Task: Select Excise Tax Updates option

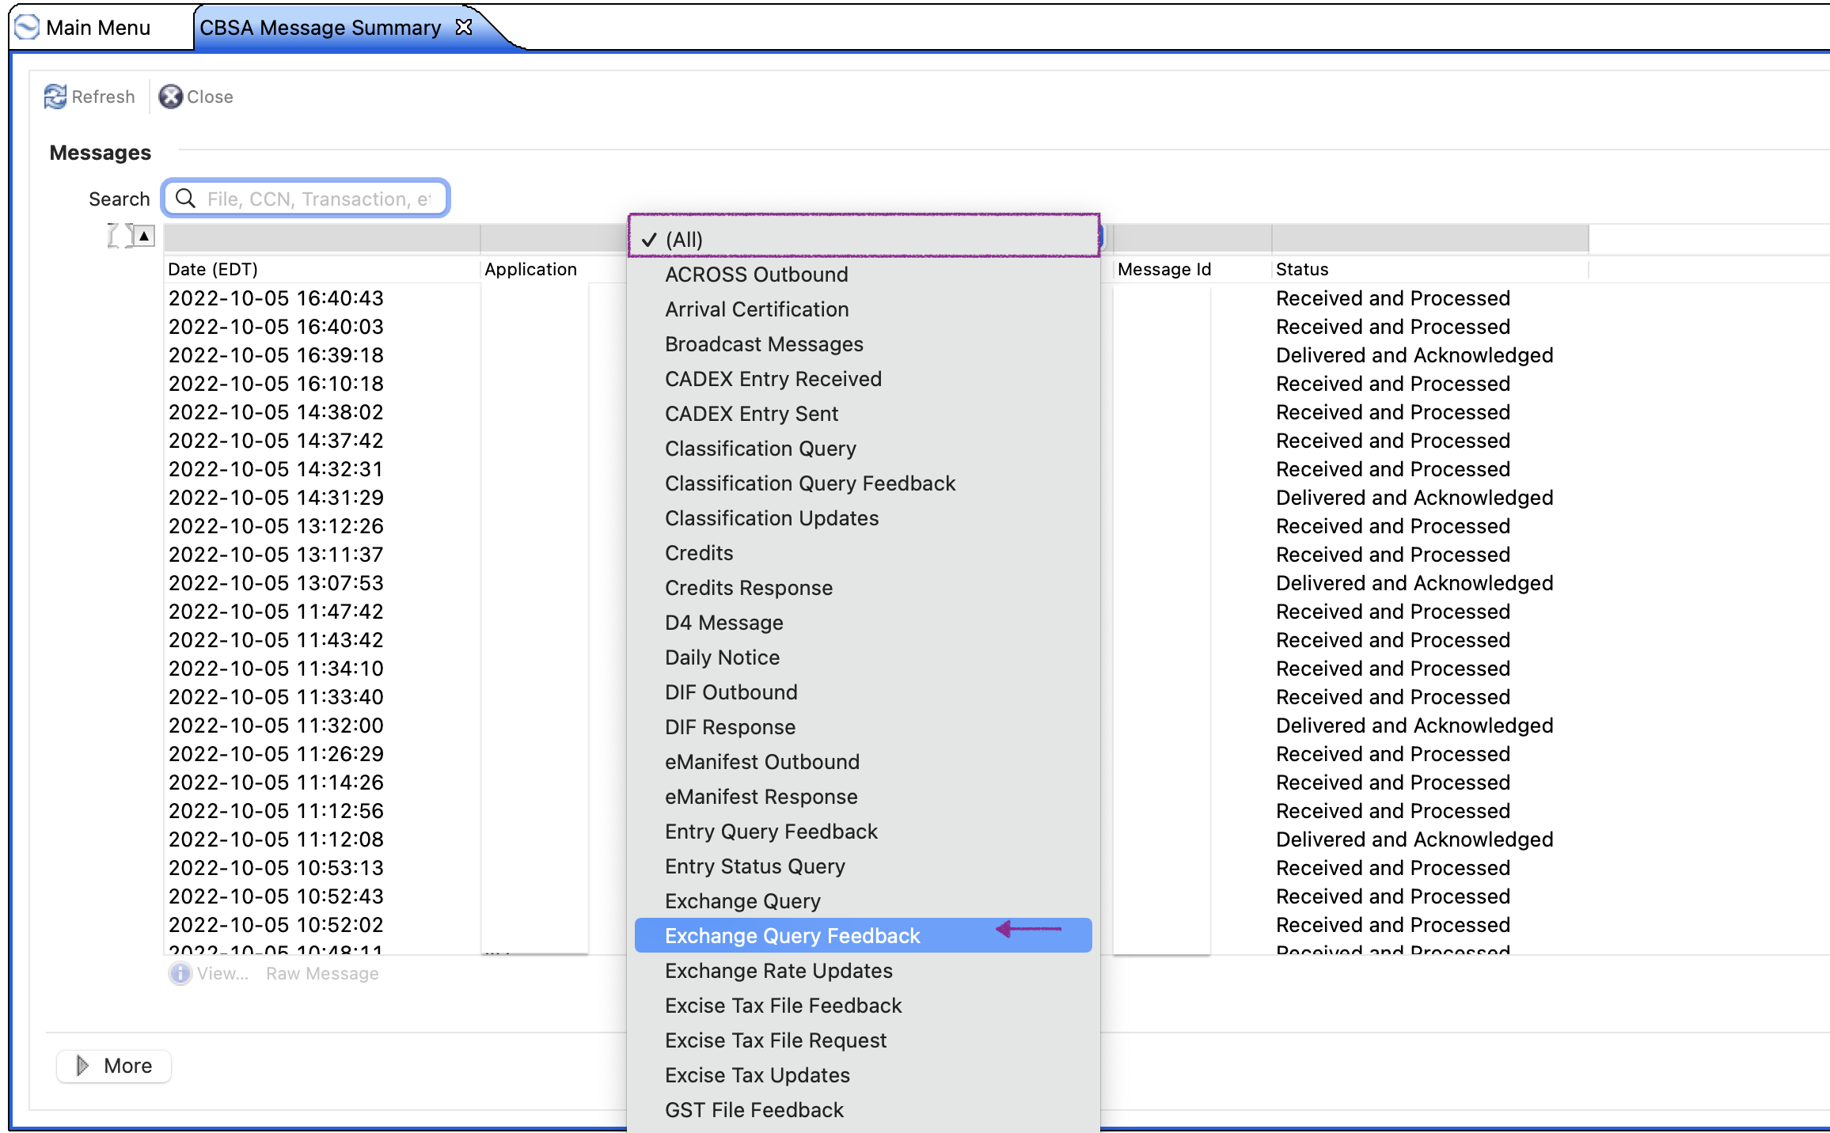Action: (x=864, y=1075)
